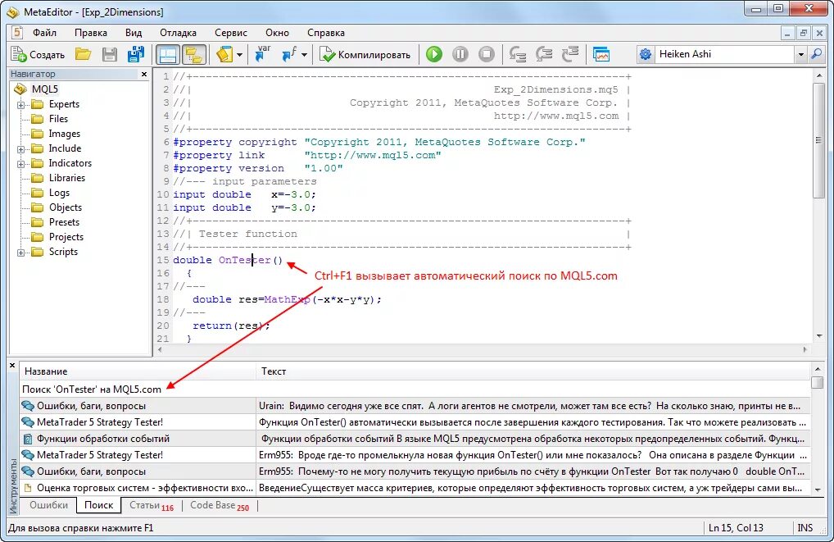The width and height of the screenshot is (834, 542).
Task: Switch to the Code Base tab
Action: tap(219, 506)
